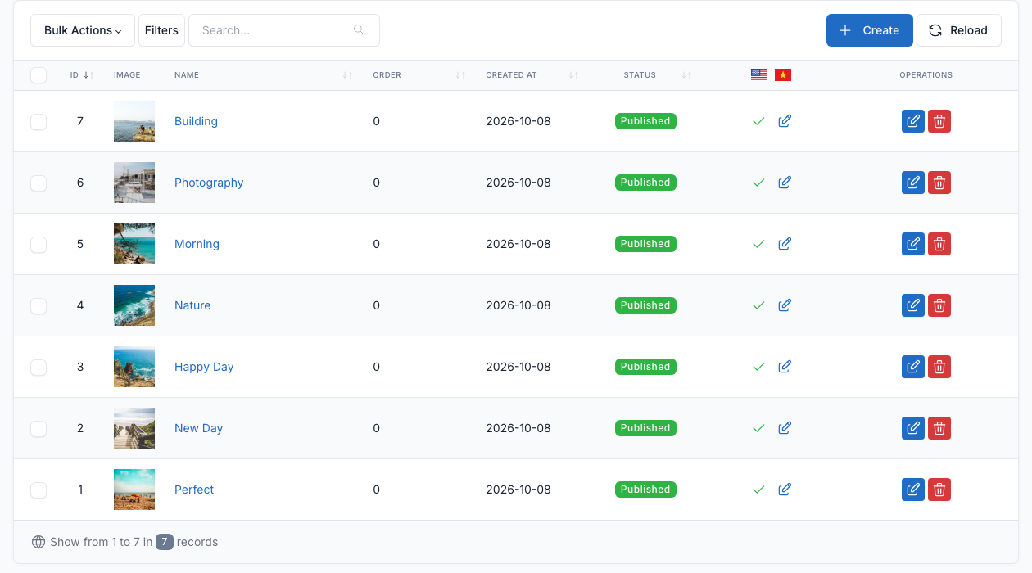Screen dimensions: 1032x573
Task: Edit the Morning gallery row
Action: click(x=913, y=244)
